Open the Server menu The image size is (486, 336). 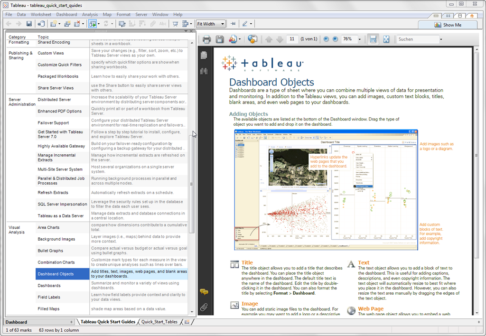pyautogui.click(x=141, y=15)
